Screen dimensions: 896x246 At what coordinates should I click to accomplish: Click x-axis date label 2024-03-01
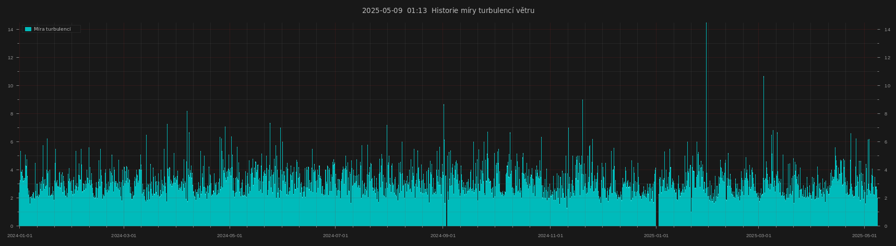[x=124, y=236]
